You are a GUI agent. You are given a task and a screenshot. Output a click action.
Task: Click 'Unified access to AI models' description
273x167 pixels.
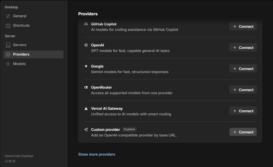[131, 114]
